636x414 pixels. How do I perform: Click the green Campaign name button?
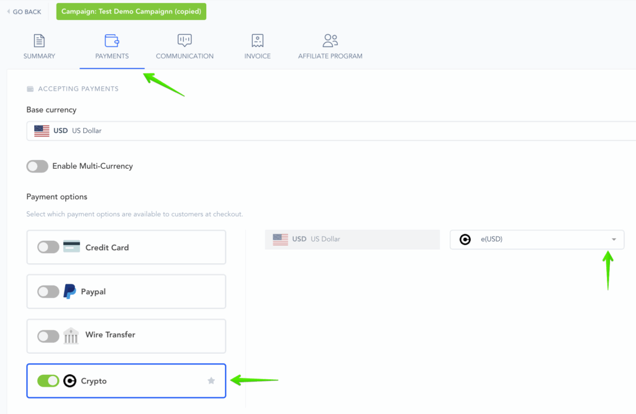click(x=131, y=12)
